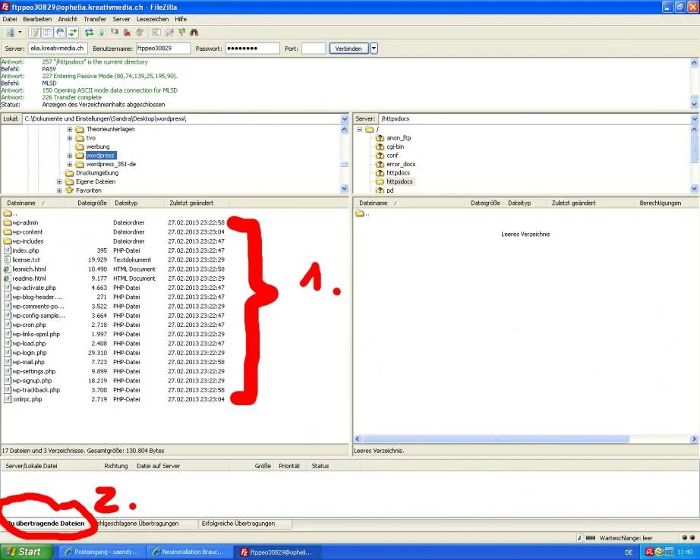Switch to Erfolgreiche Übertragungen tab

click(x=238, y=524)
